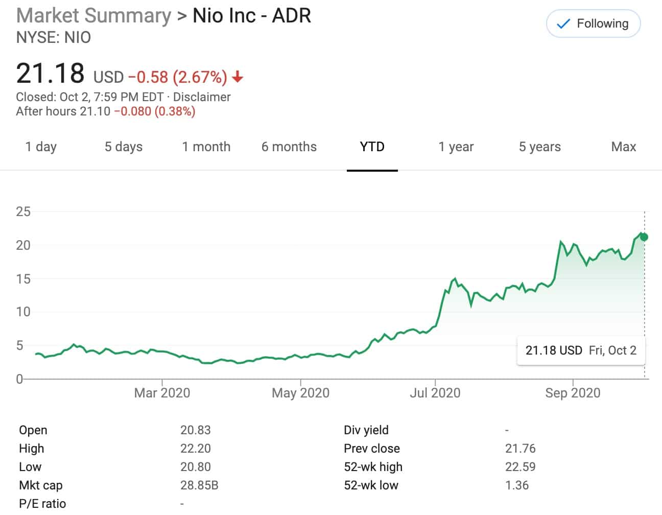Click the Market Summary breadcrumb link
This screenshot has height=515, width=662.
click(93, 16)
